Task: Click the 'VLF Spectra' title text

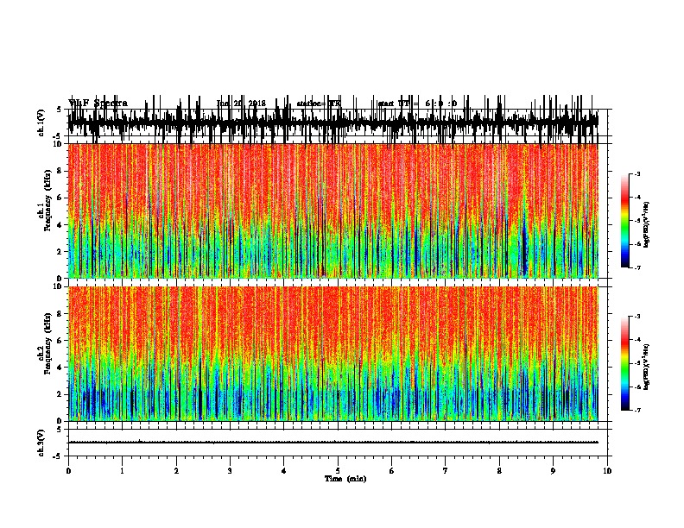Action: (x=98, y=104)
